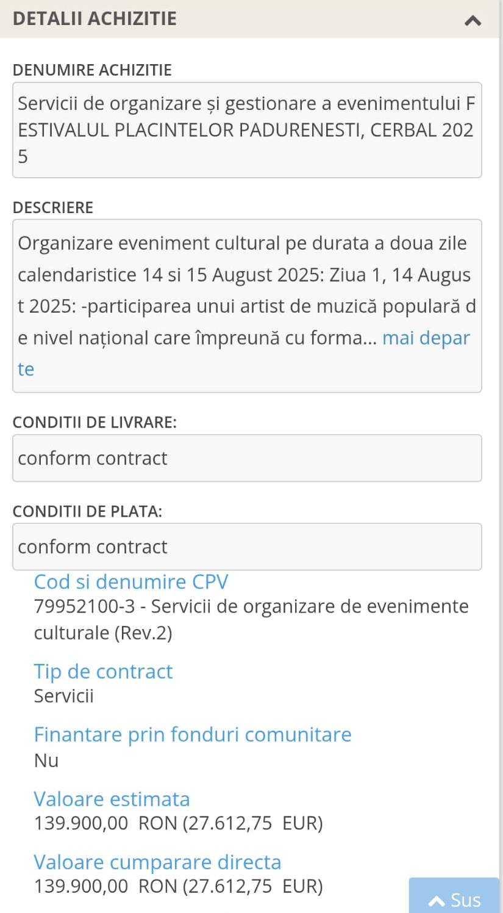Image resolution: width=503 pixels, height=913 pixels.
Task: Expand description via 'mai departe' link
Action: [426, 338]
